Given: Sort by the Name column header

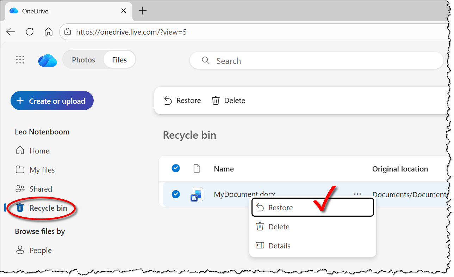Looking at the screenshot, I should pyautogui.click(x=224, y=169).
